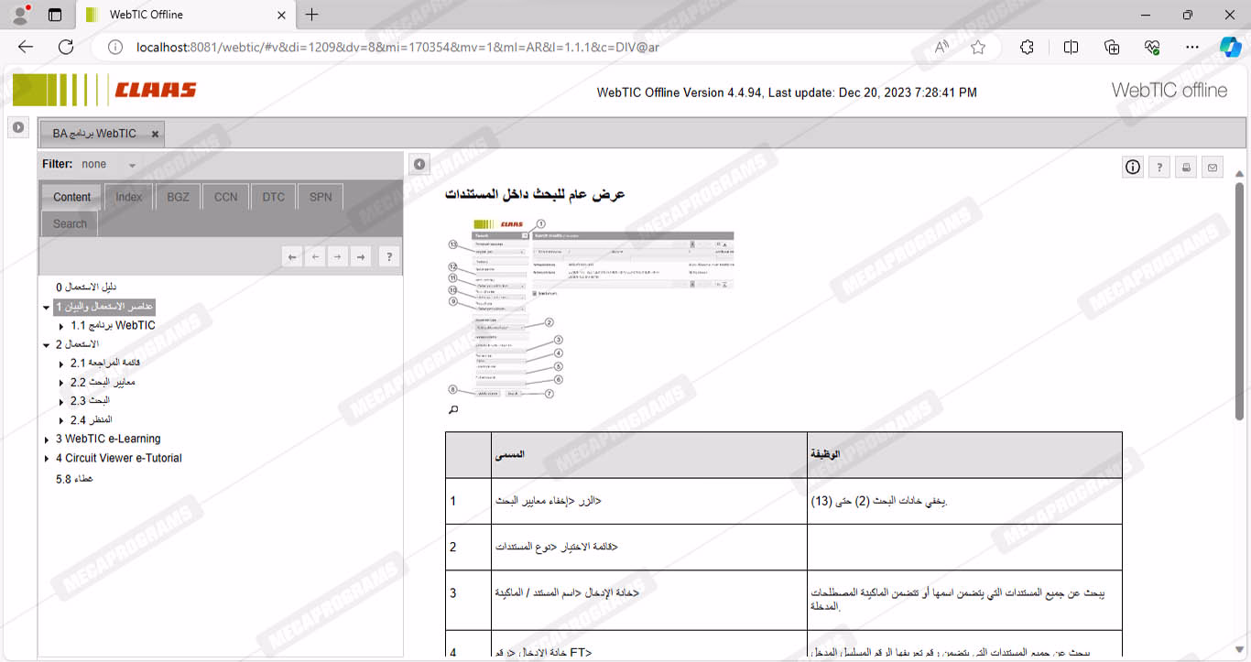Switch to the Content tab
This screenshot has width=1251, height=662.
point(71,197)
